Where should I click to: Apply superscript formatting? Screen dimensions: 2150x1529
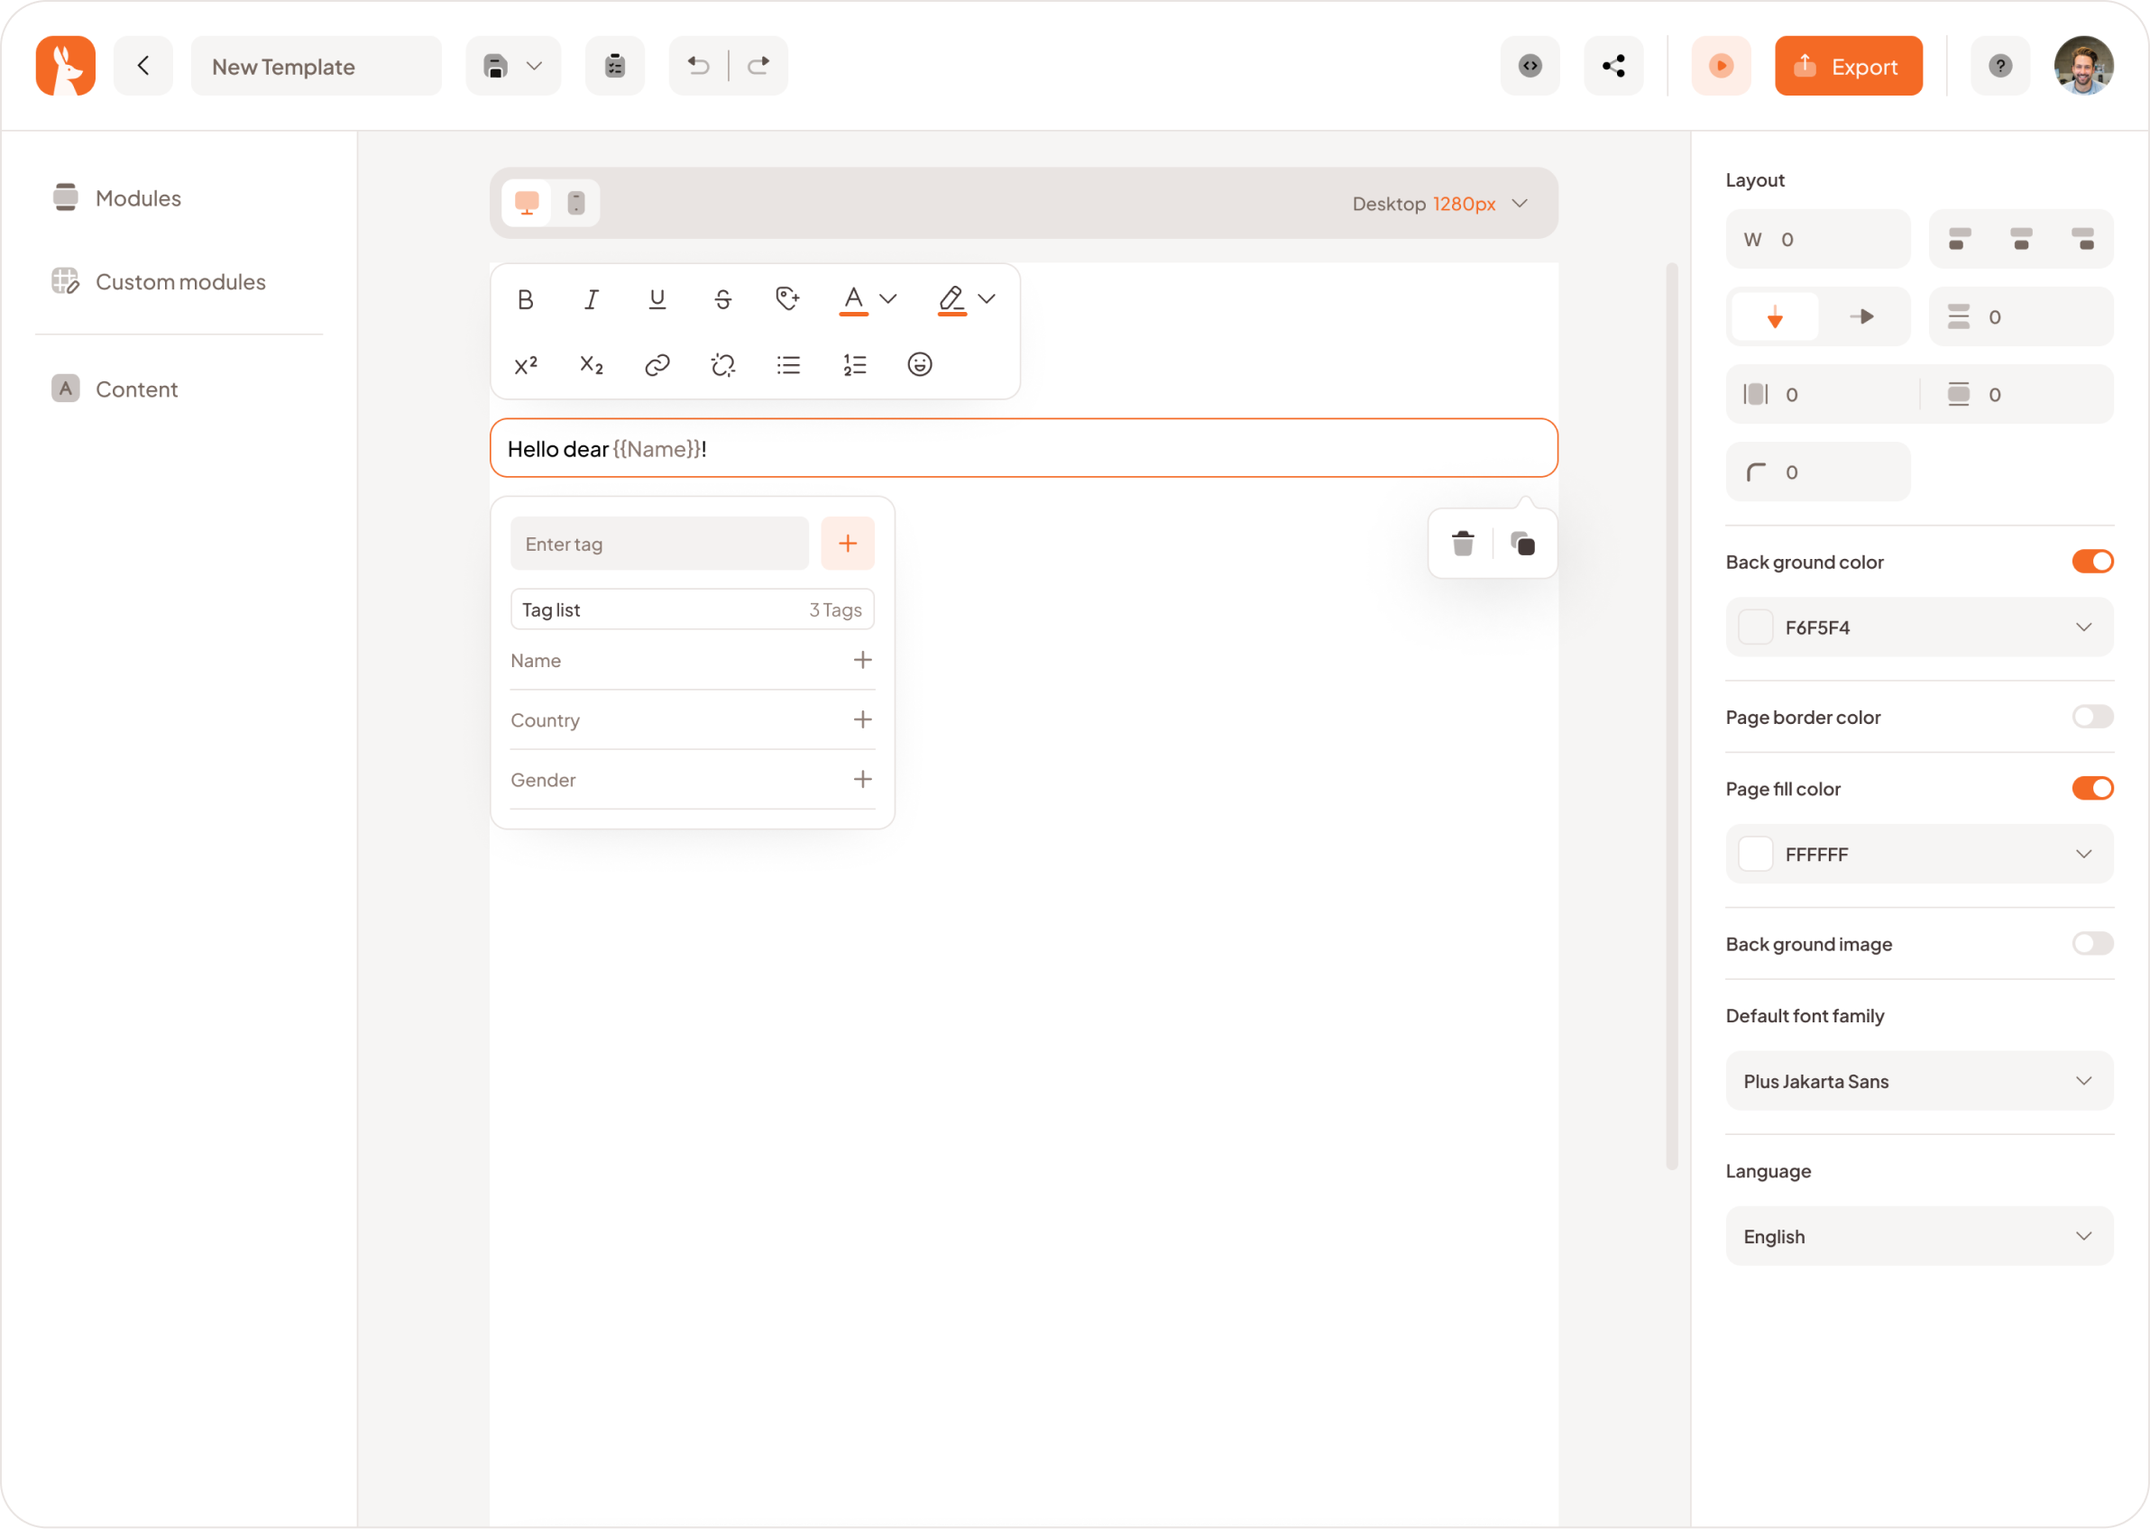pos(526,365)
